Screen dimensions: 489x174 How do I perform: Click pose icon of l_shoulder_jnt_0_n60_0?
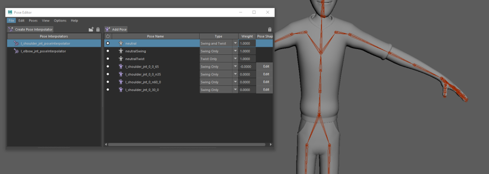coord(121,82)
